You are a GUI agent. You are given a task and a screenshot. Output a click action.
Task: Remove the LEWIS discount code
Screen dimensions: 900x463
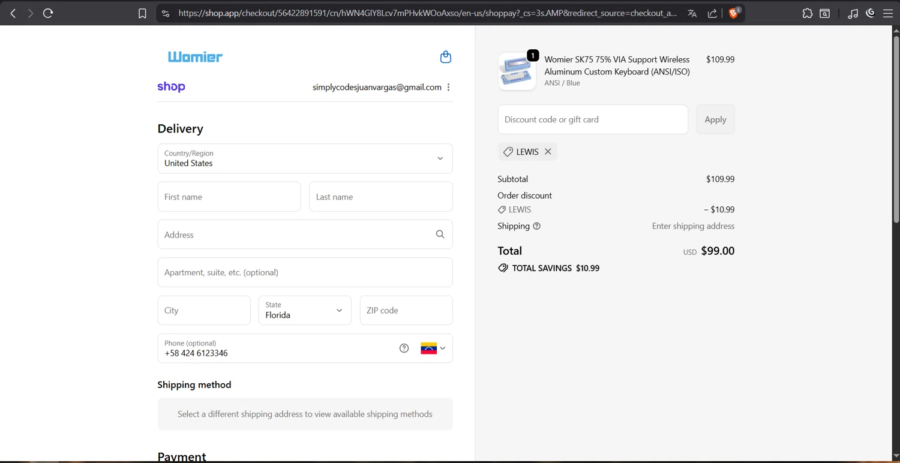pos(548,152)
